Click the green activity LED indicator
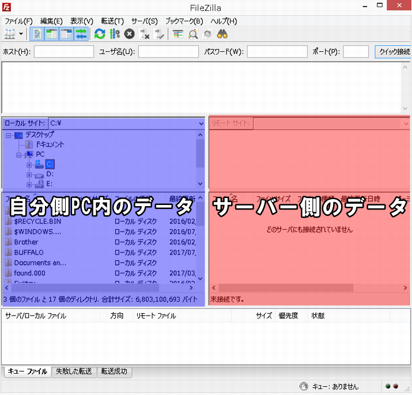412x395 pixels. 388,386
